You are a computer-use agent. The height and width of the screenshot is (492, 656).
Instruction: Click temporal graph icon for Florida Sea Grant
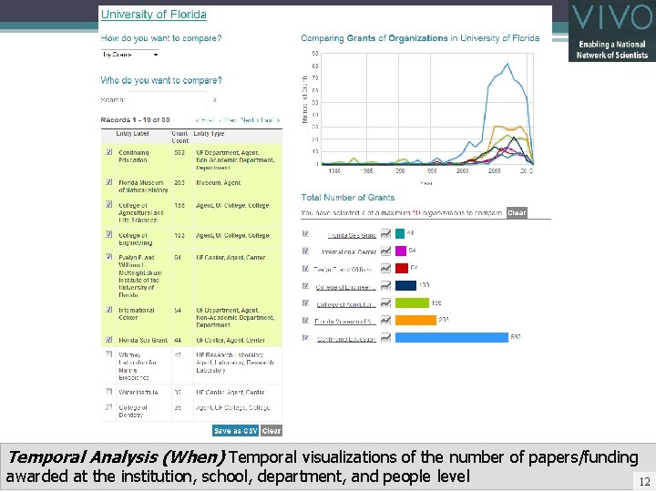click(385, 233)
